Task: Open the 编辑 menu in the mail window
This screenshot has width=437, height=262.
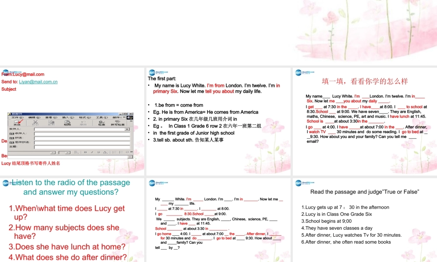Action: (34, 117)
